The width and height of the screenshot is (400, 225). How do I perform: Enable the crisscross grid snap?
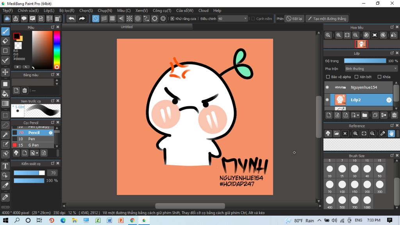pyautogui.click(x=112, y=19)
